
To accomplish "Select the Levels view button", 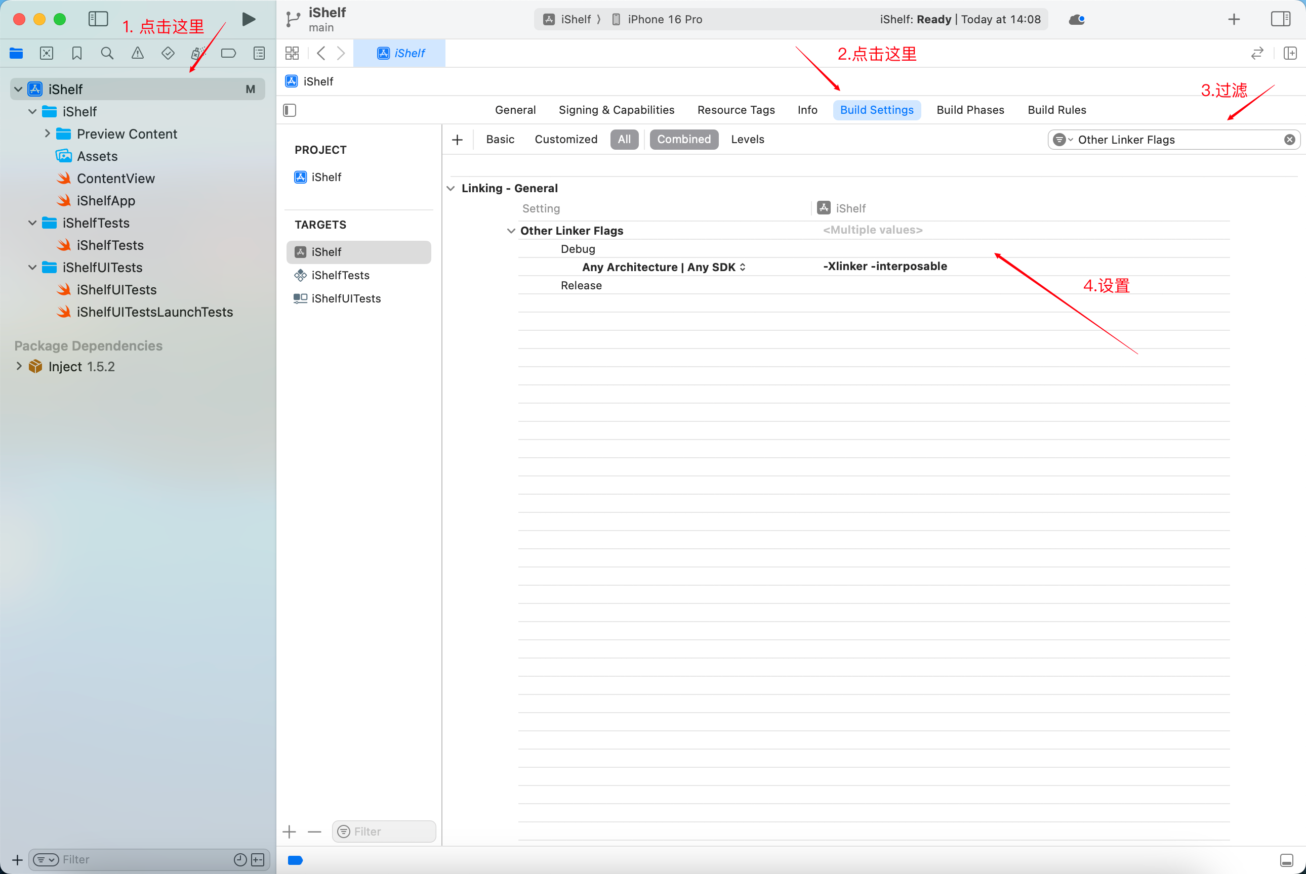I will point(747,140).
